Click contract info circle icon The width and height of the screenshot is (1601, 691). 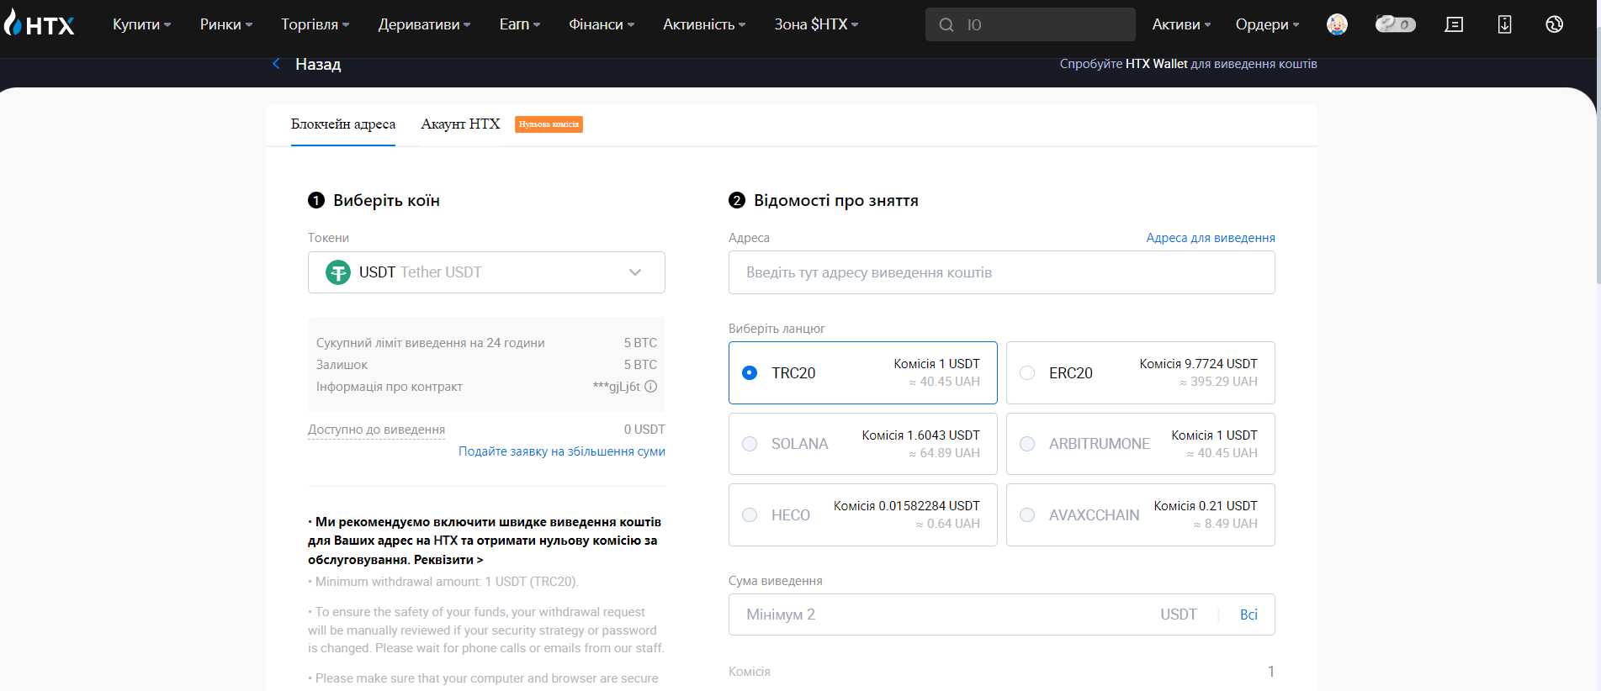click(650, 387)
